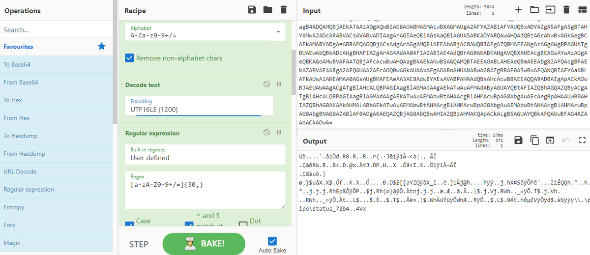Viewport: 590px width, 255px height.
Task: Disable the Decode text operation
Action: (266, 84)
